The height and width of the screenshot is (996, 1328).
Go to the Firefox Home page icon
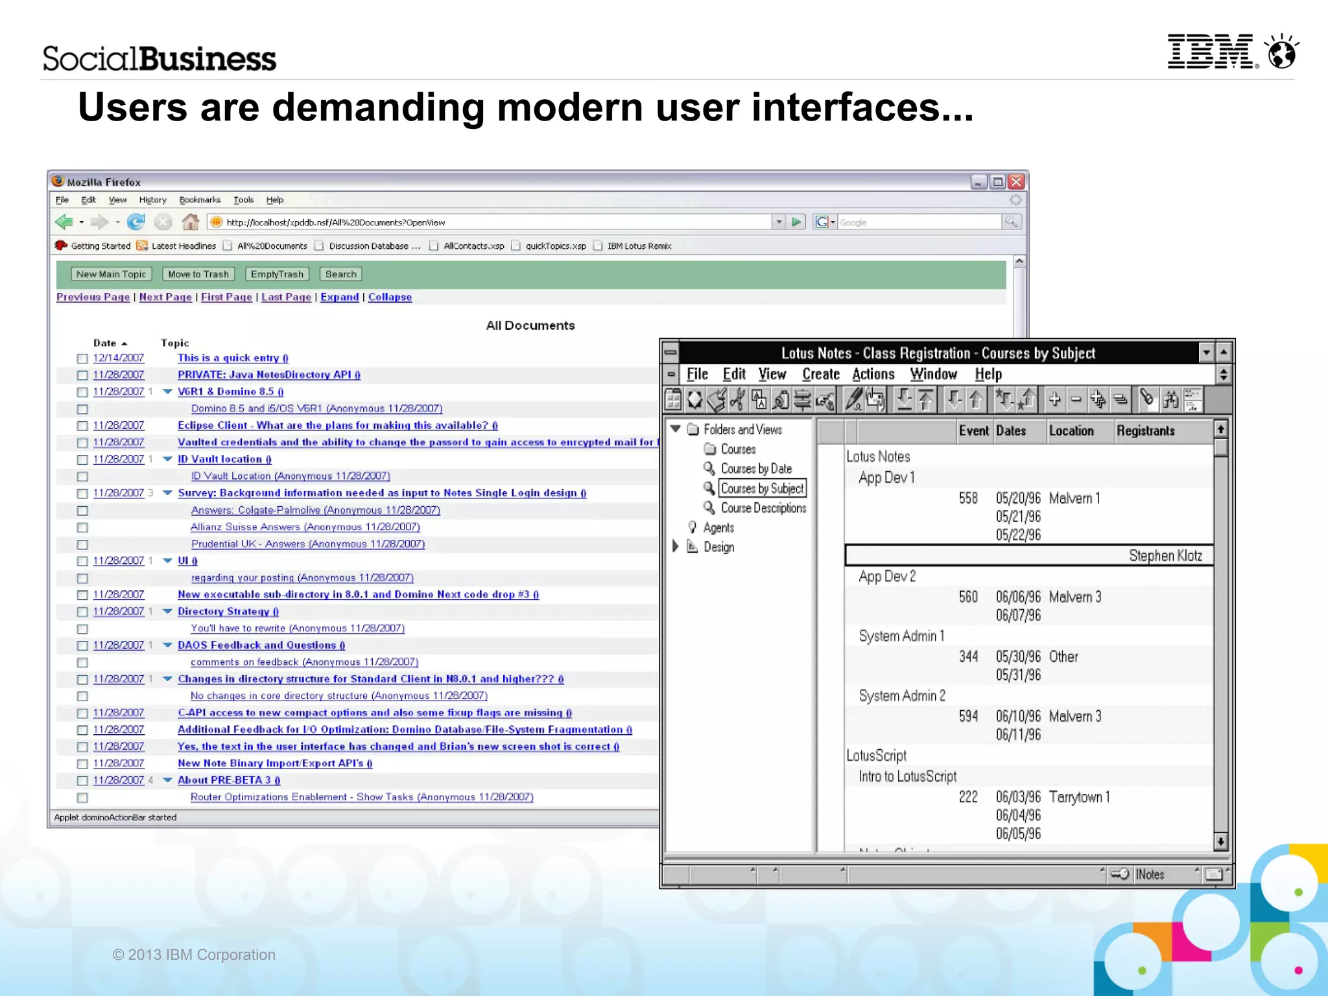[x=190, y=222]
